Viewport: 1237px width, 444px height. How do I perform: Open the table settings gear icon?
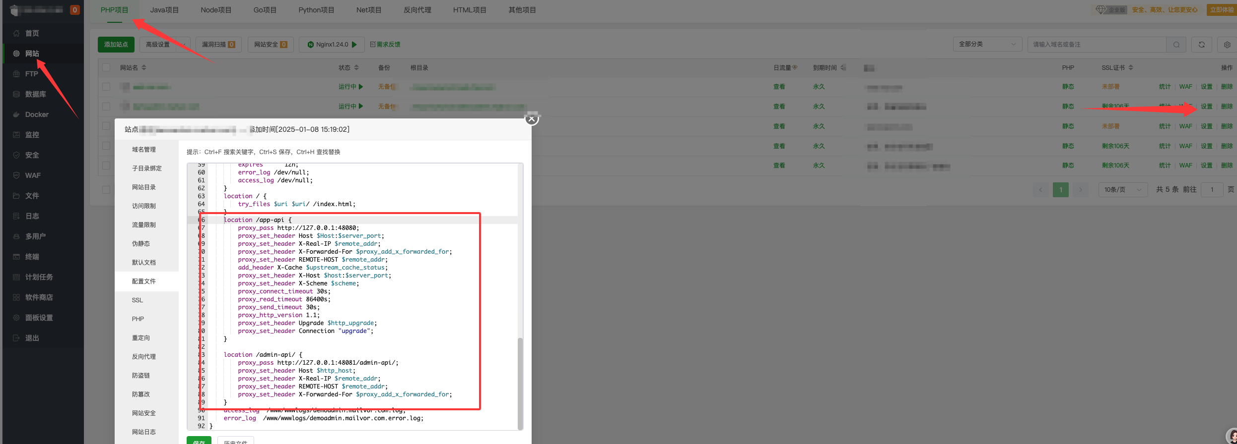pyautogui.click(x=1227, y=45)
